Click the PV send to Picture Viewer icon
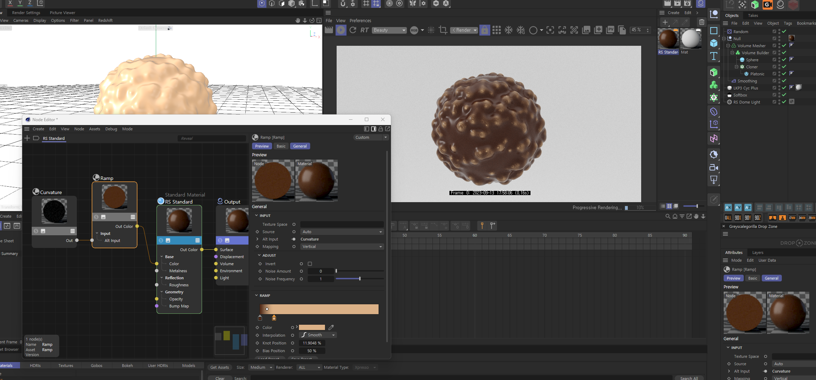816x380 pixels. pos(610,30)
